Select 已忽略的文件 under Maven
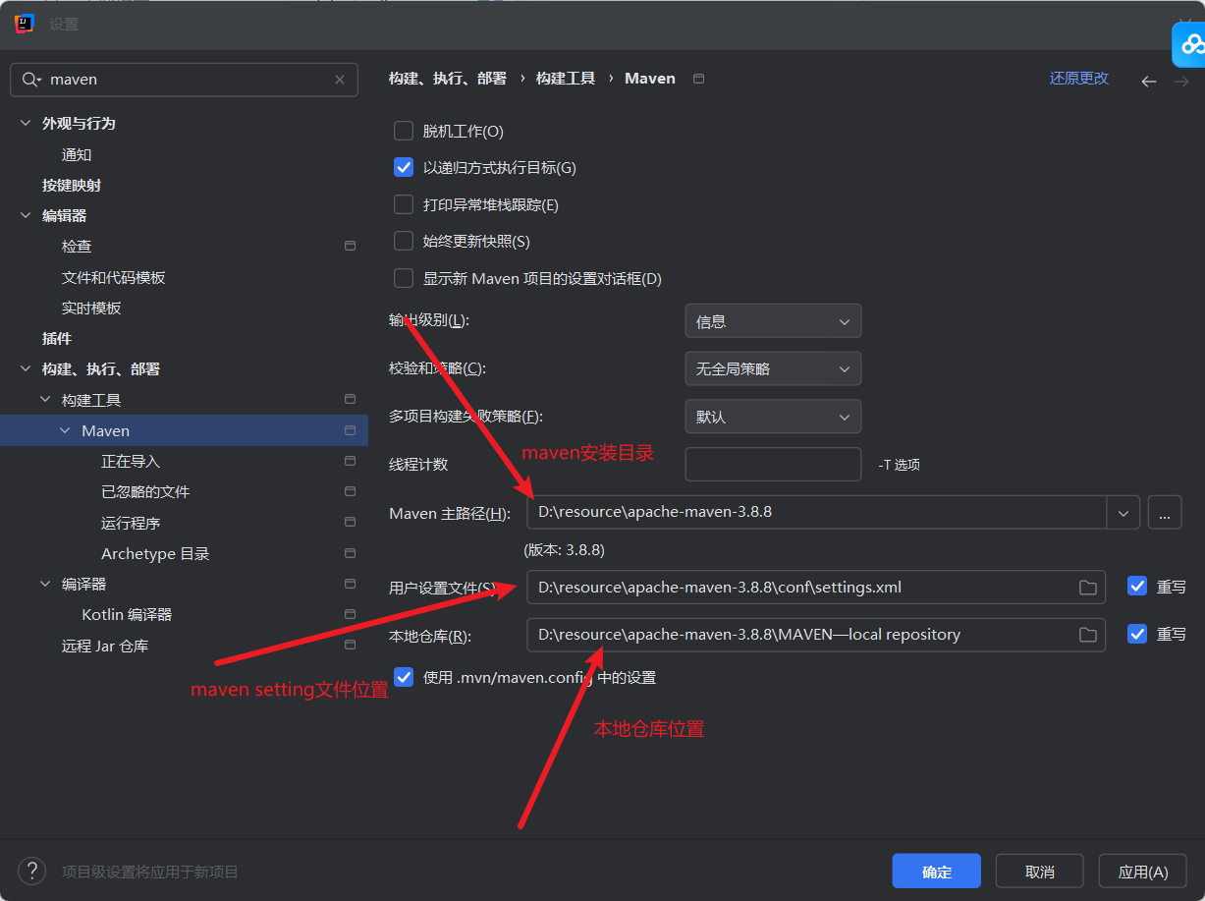Screen dimensions: 1205x901 pos(145,491)
